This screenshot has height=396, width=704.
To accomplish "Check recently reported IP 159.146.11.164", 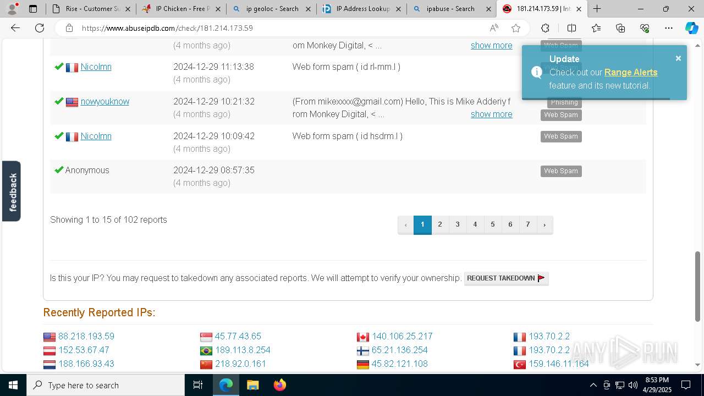I will [x=559, y=364].
